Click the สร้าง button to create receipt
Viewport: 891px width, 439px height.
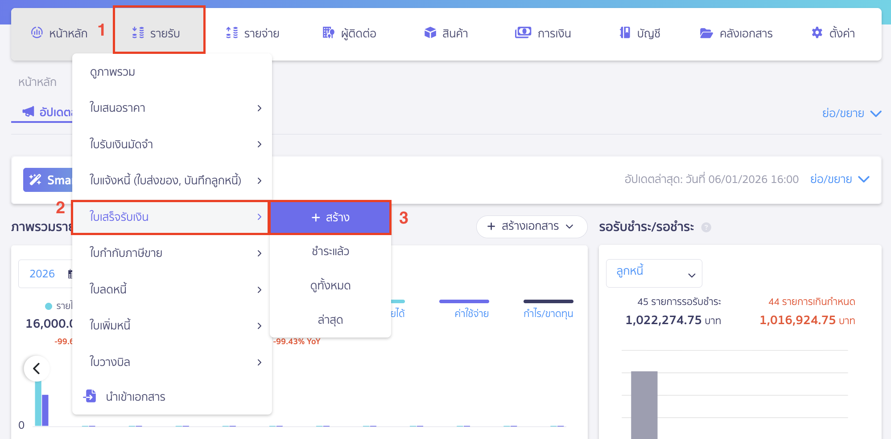coord(330,218)
